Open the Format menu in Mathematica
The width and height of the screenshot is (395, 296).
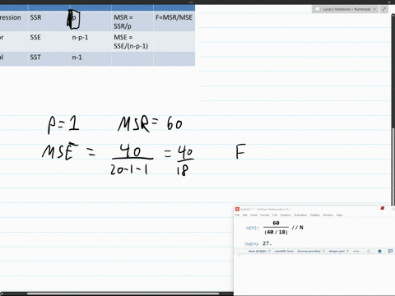[x=264, y=215]
